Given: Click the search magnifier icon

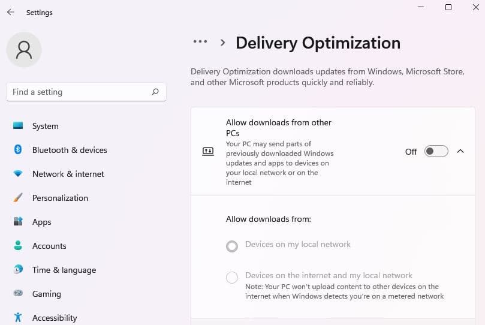Looking at the screenshot, I should point(155,92).
